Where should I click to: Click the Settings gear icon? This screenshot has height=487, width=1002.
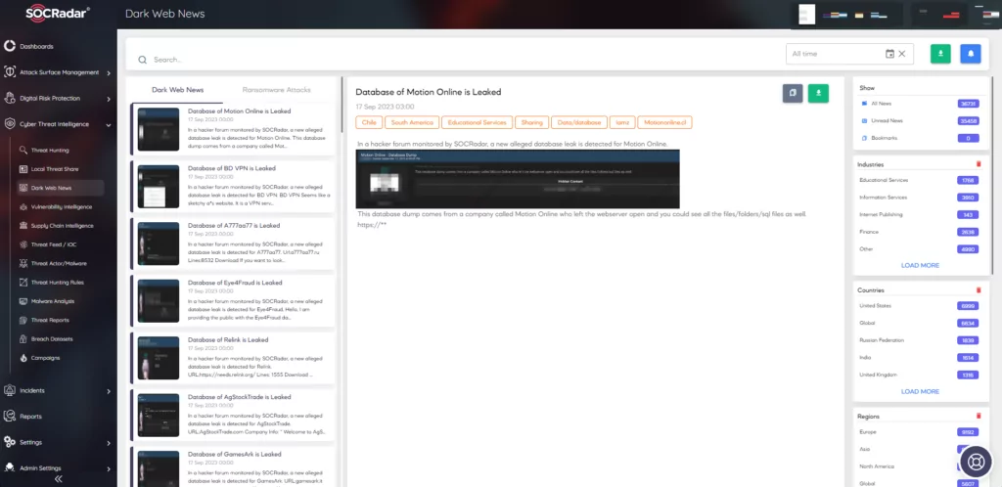click(10, 442)
